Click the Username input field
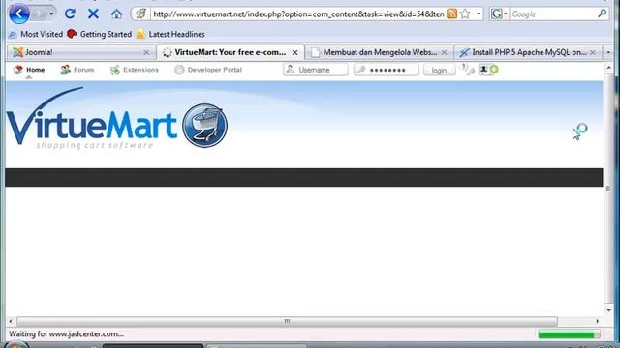This screenshot has width=620, height=348. [x=316, y=70]
